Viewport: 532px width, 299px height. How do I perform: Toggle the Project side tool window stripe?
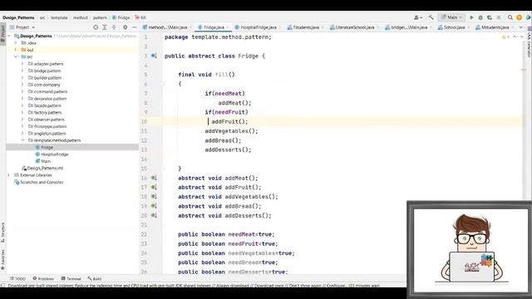tap(3, 33)
